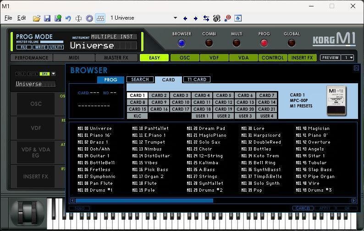Go to previous preset with left arrow
Screen dimensions: 364x231
click(x=185, y=18)
